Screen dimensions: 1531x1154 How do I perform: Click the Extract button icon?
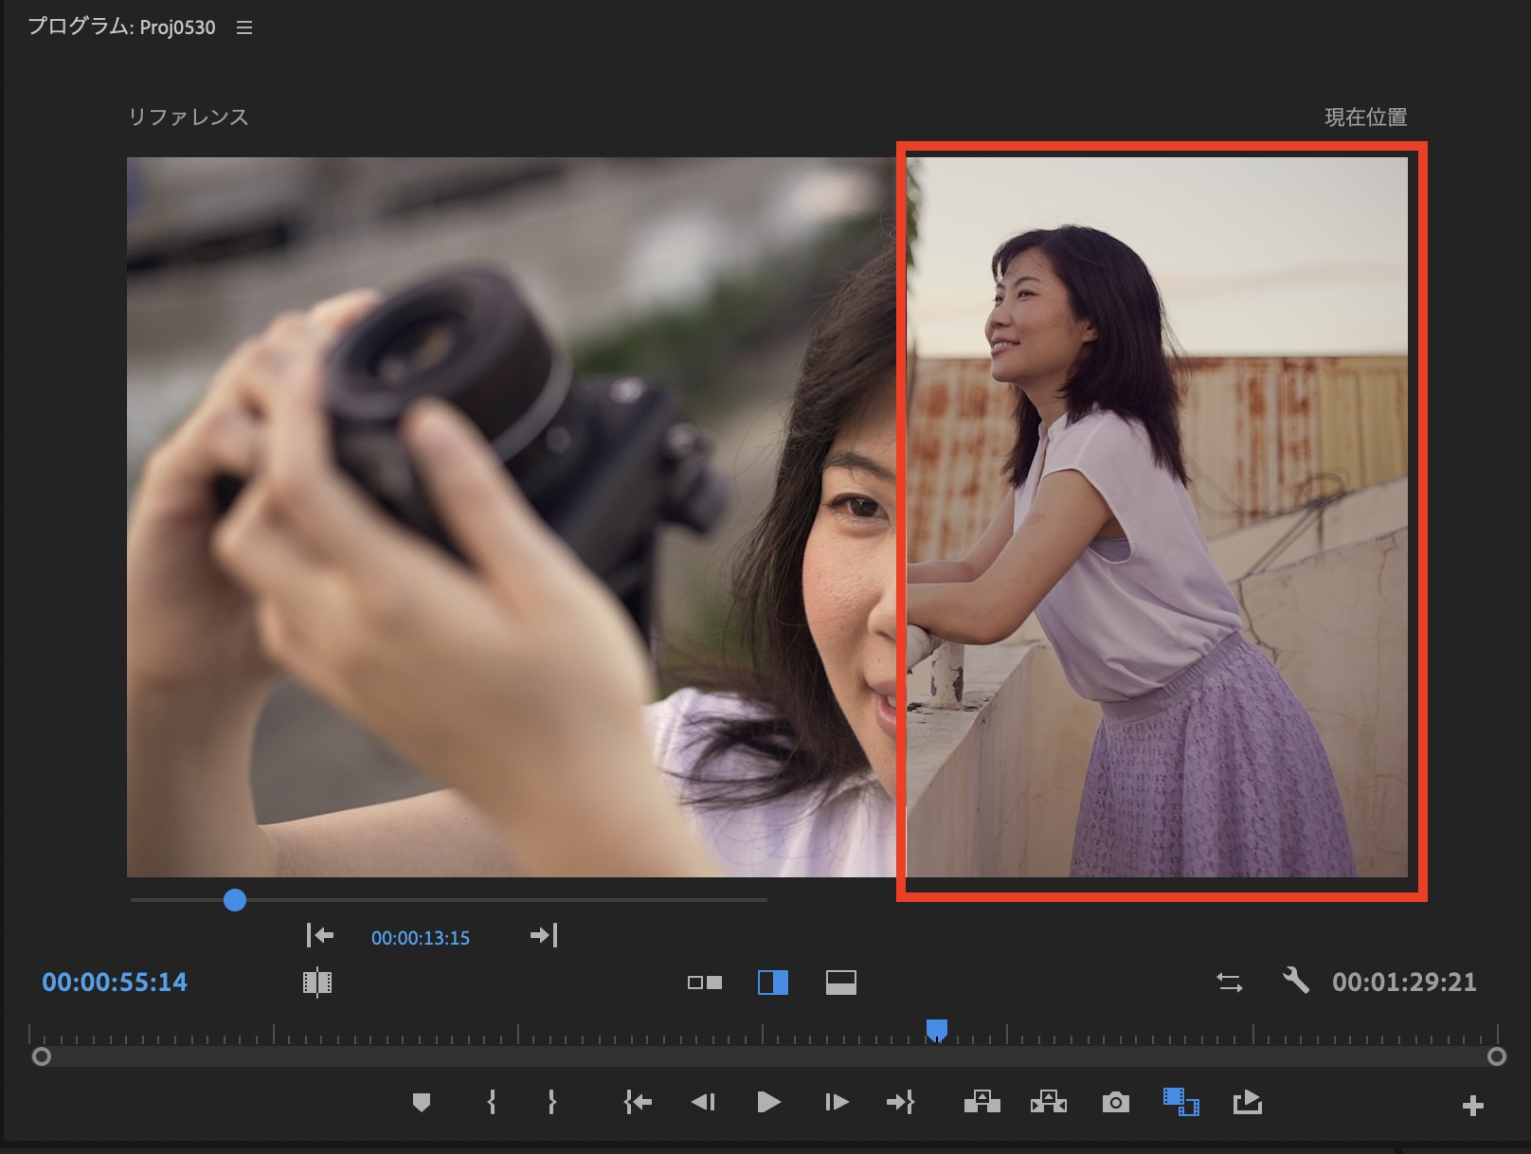pos(1048,1102)
